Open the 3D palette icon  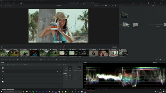pos(64,60)
